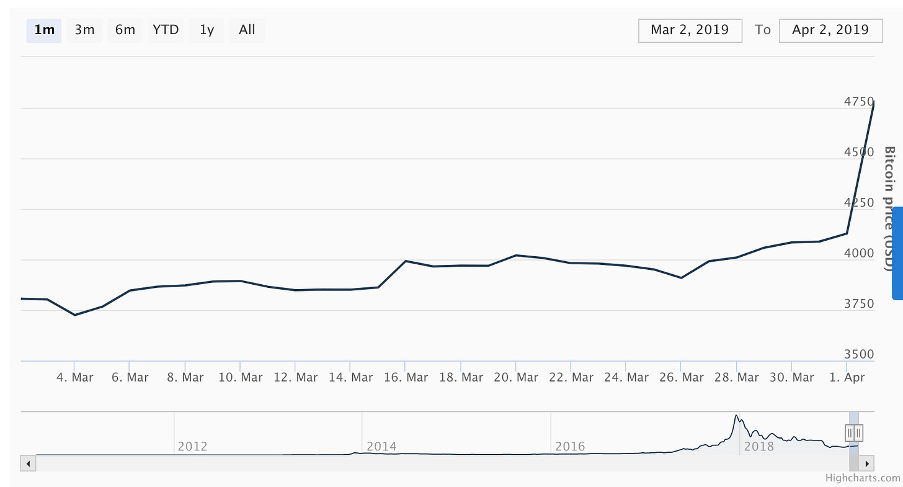Screen dimensions: 903x487
Task: Click the 2012 area in navigator
Action: tap(192, 445)
